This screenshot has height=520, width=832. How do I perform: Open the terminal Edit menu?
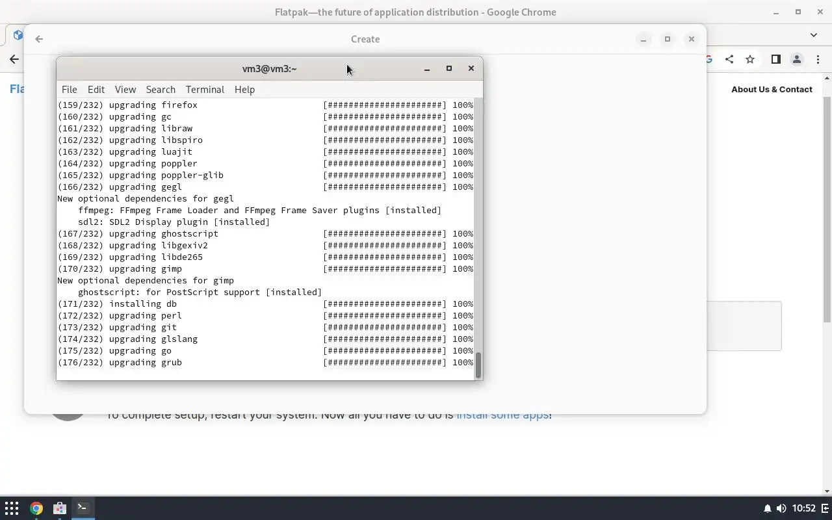point(96,90)
